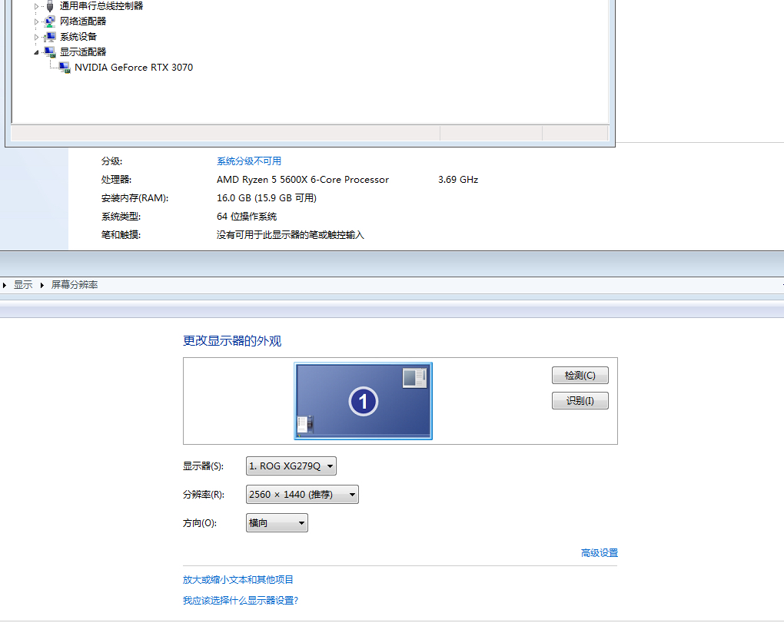Click the monitor preview labeled 1
The image size is (784, 623).
(363, 401)
